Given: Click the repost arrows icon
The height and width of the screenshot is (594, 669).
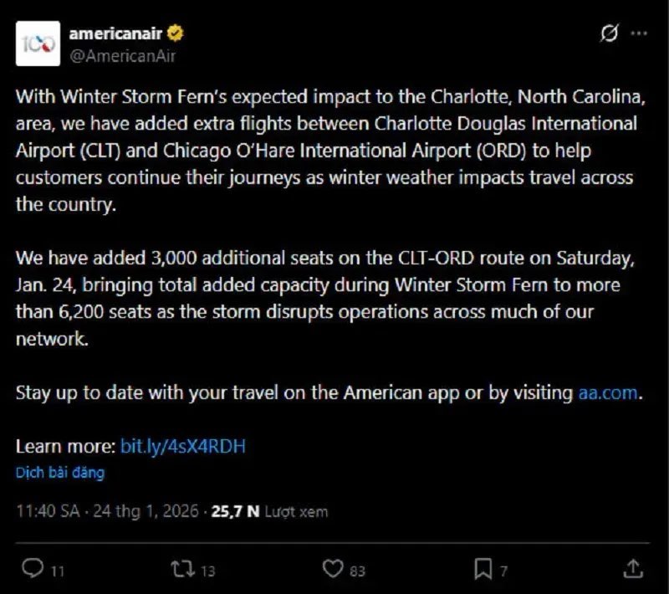Looking at the screenshot, I should click(181, 570).
